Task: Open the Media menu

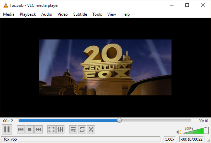Action: point(9,14)
